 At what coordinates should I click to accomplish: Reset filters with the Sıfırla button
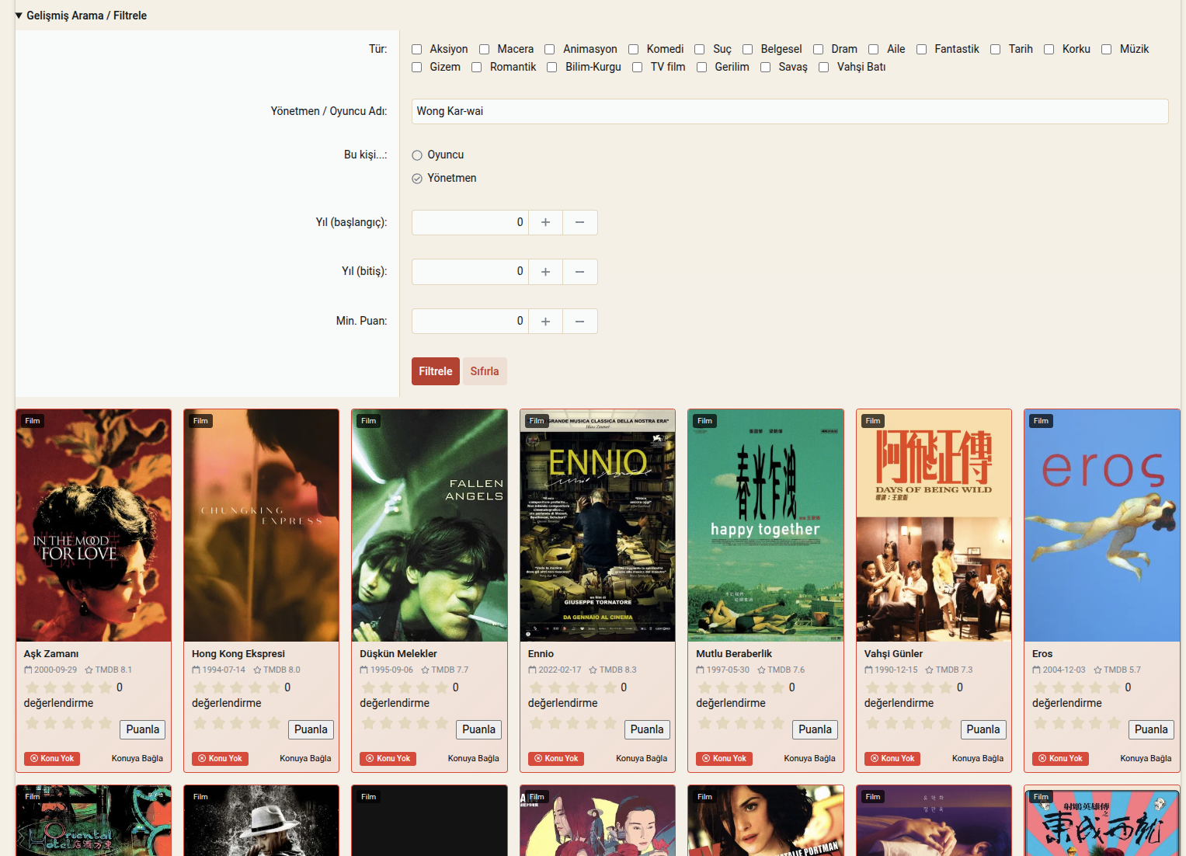tap(485, 371)
